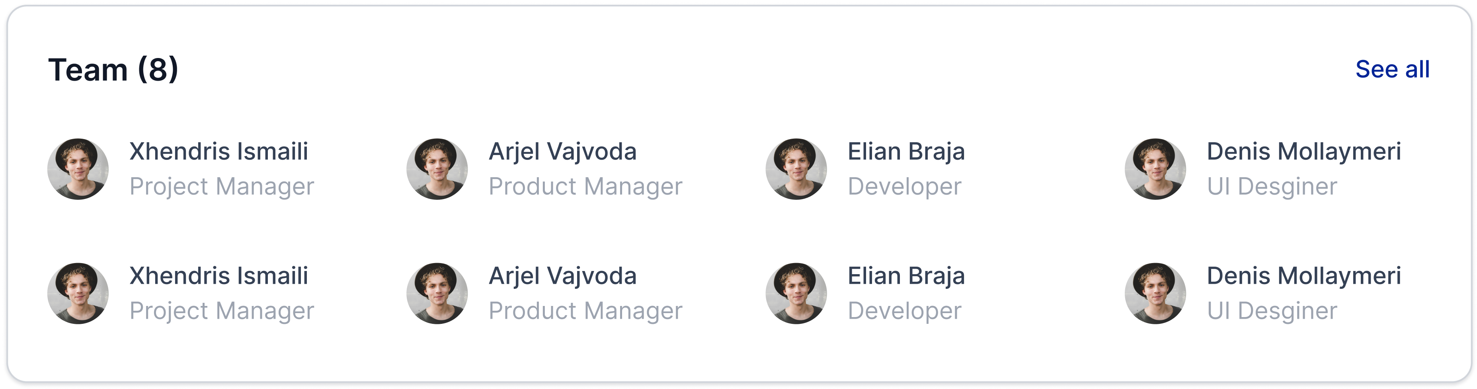
Task: Click Elian Braja's avatar in the top row
Action: tap(796, 169)
